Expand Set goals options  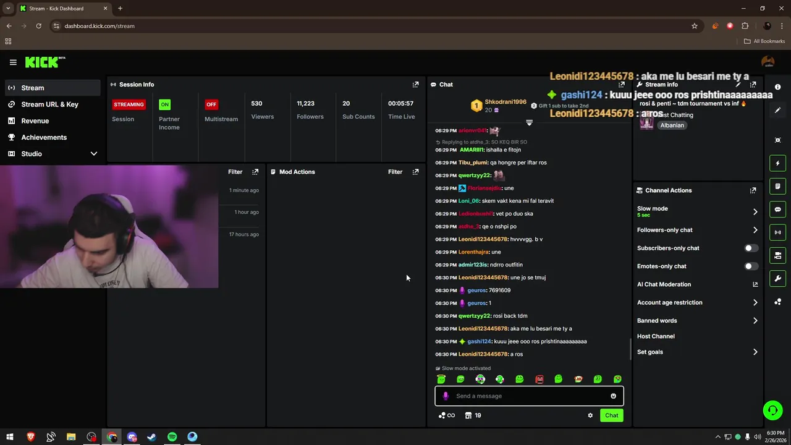click(755, 352)
